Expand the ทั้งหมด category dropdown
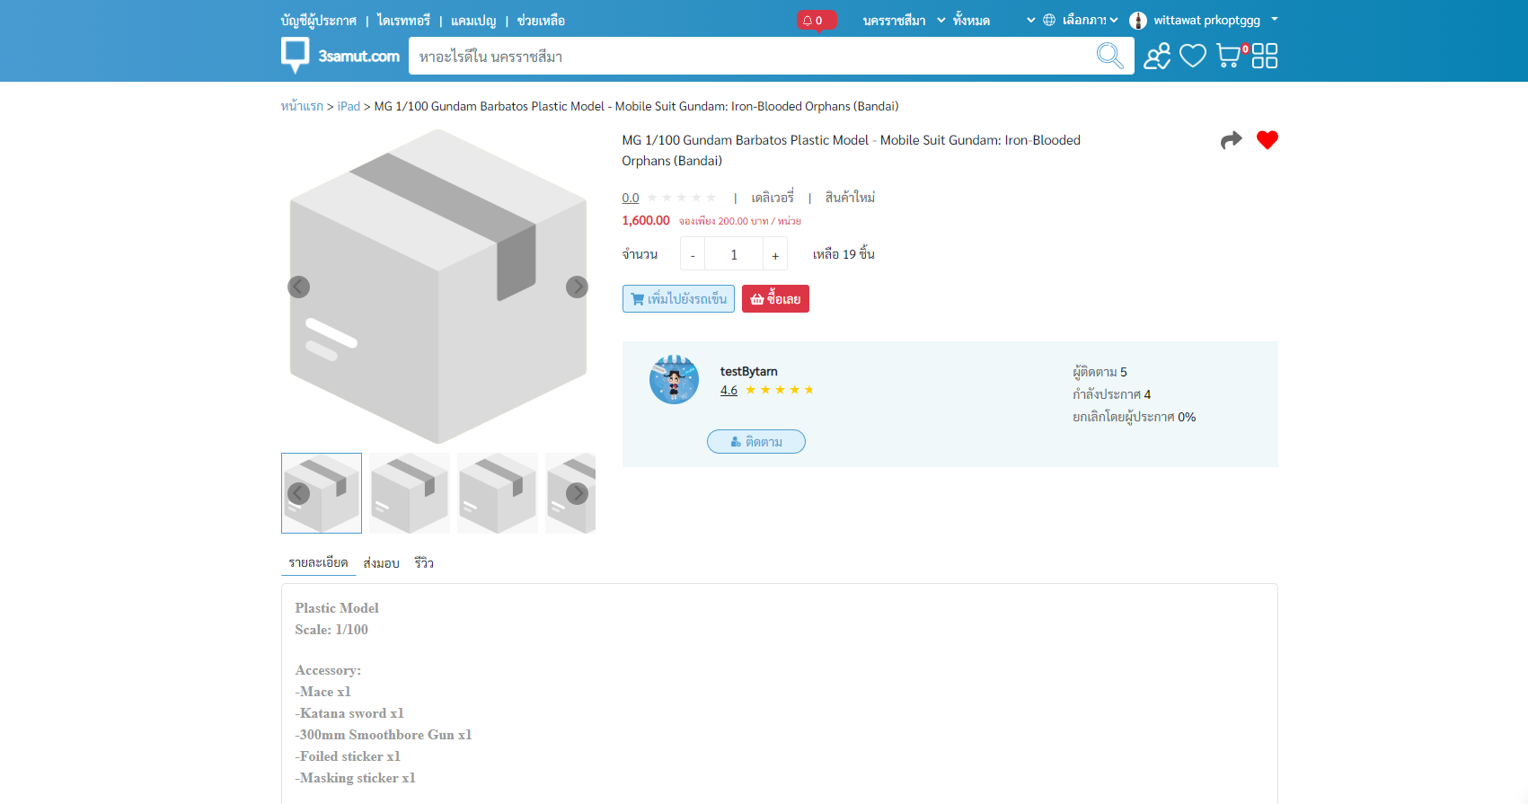This screenshot has height=804, width=1528. [994, 20]
